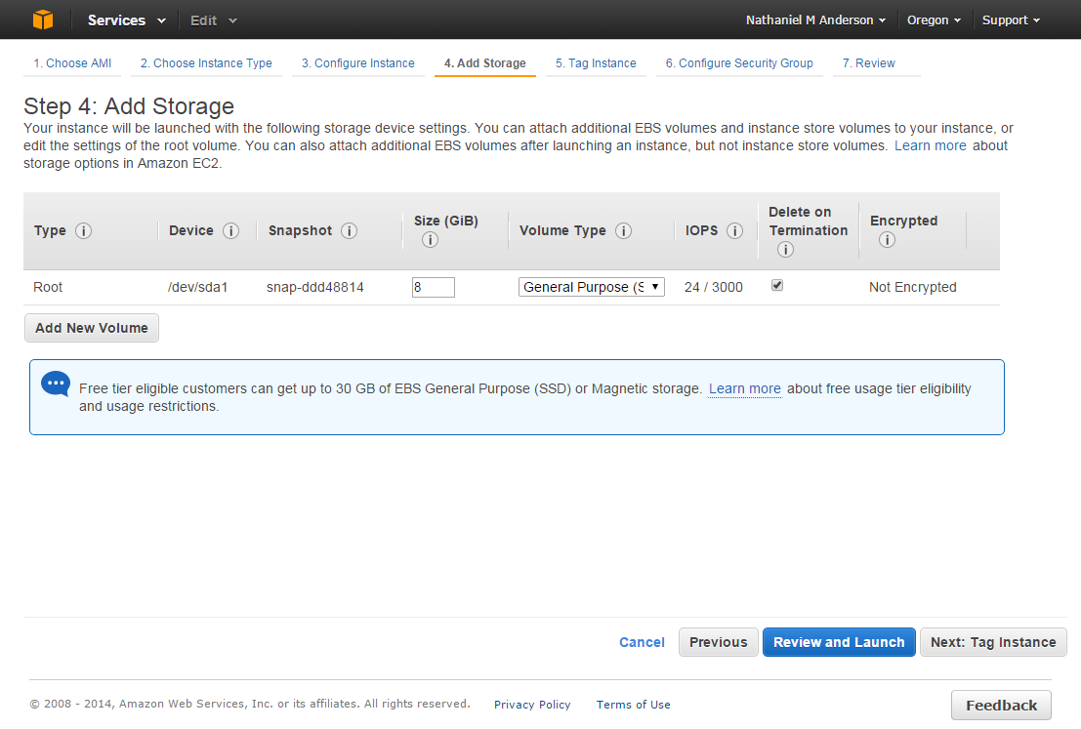Click Learn more about storage options
This screenshot has height=729, width=1081.
pos(930,145)
